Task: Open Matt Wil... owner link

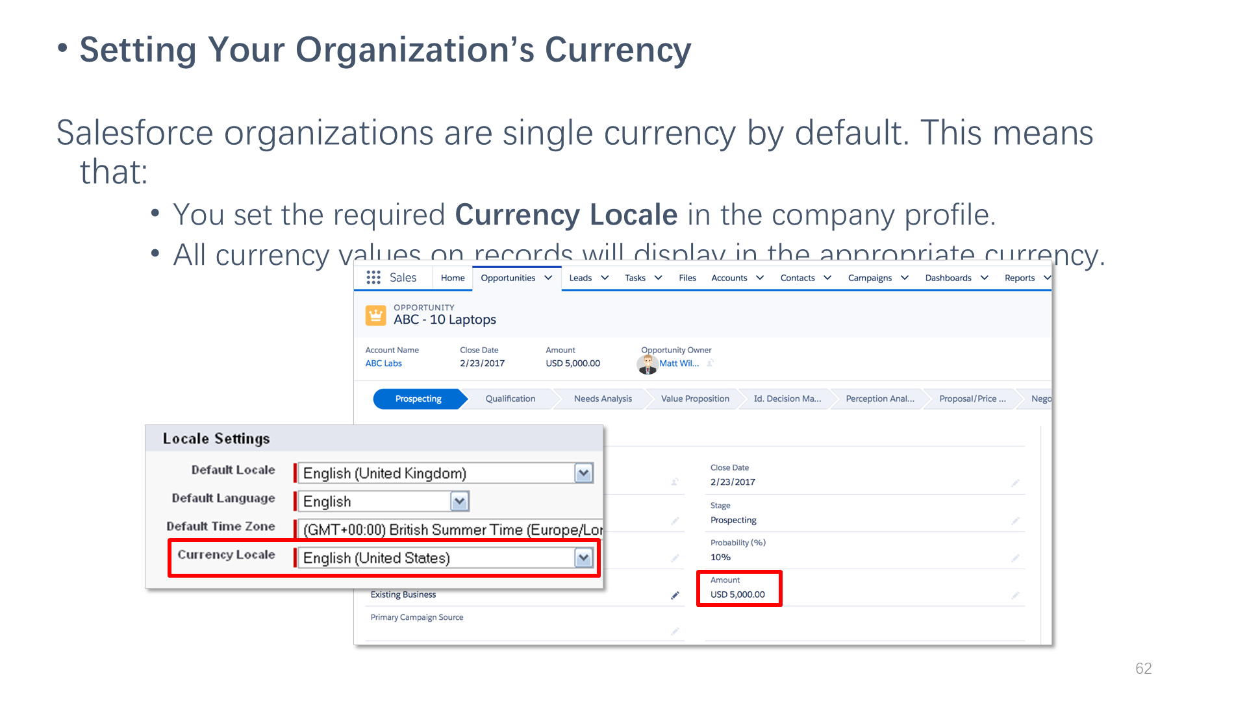Action: [679, 363]
